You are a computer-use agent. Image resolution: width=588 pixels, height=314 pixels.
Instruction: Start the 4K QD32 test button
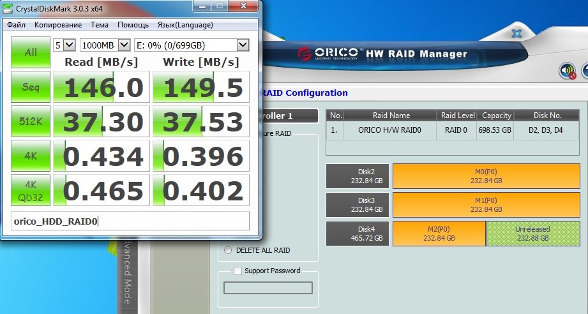(30, 190)
